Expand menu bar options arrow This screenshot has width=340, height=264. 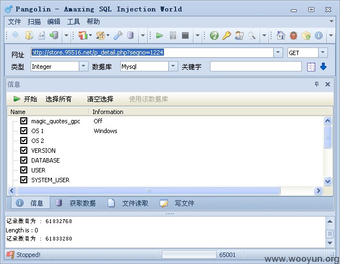tap(331, 21)
